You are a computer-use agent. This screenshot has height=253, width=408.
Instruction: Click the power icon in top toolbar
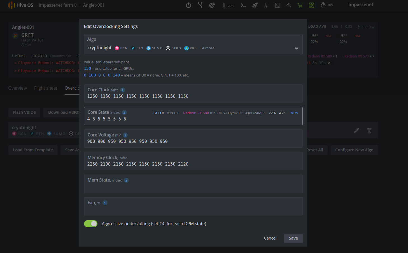point(188,5)
